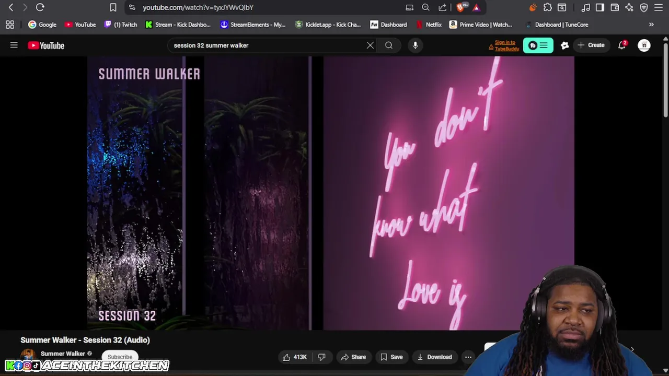Clear the search query with the X
669x376 pixels.
(x=370, y=45)
